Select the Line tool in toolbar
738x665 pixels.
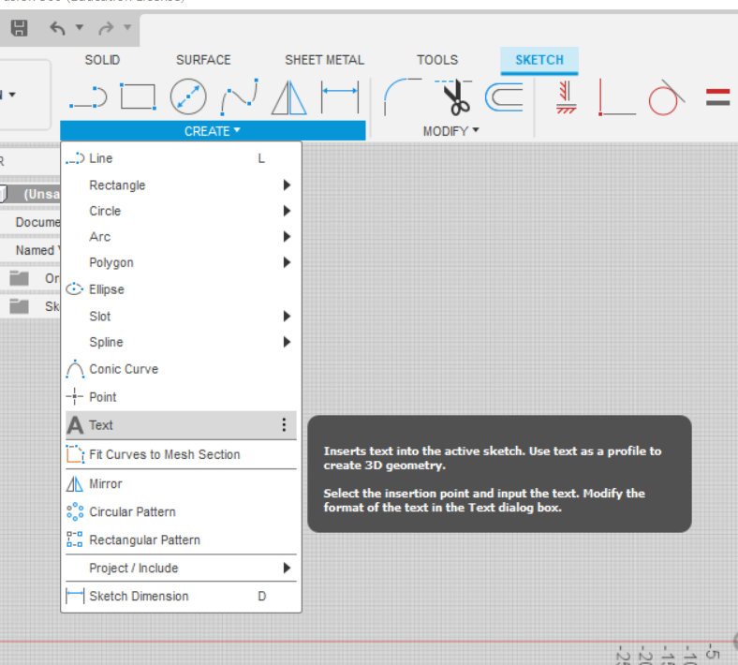[x=88, y=97]
